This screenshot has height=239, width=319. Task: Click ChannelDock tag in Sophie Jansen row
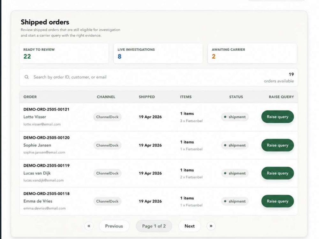(x=107, y=145)
